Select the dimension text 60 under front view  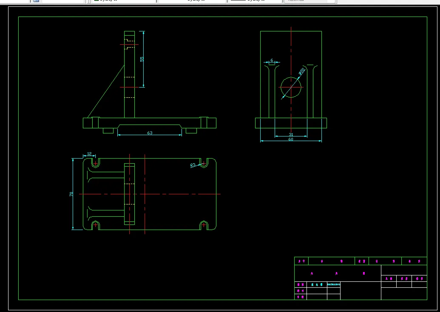tap(291, 139)
